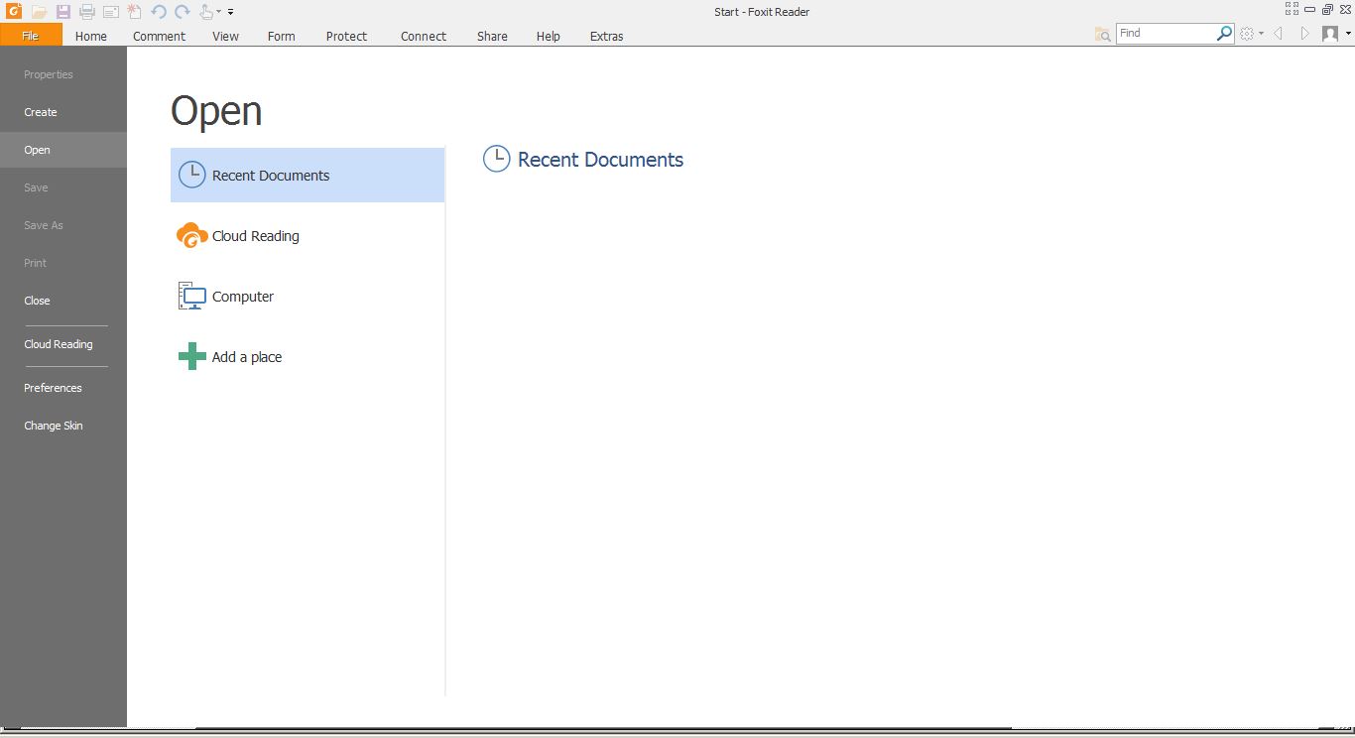The image size is (1355, 738).
Task: Select Open in the File sidebar
Action: click(63, 150)
